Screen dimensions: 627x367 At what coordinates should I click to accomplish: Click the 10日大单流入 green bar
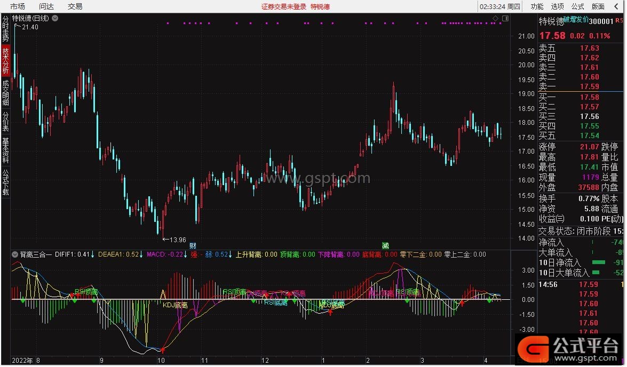pyautogui.click(x=596, y=273)
